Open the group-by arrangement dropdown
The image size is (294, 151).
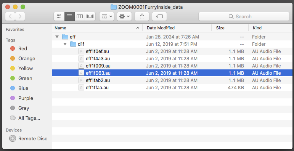[107, 16]
